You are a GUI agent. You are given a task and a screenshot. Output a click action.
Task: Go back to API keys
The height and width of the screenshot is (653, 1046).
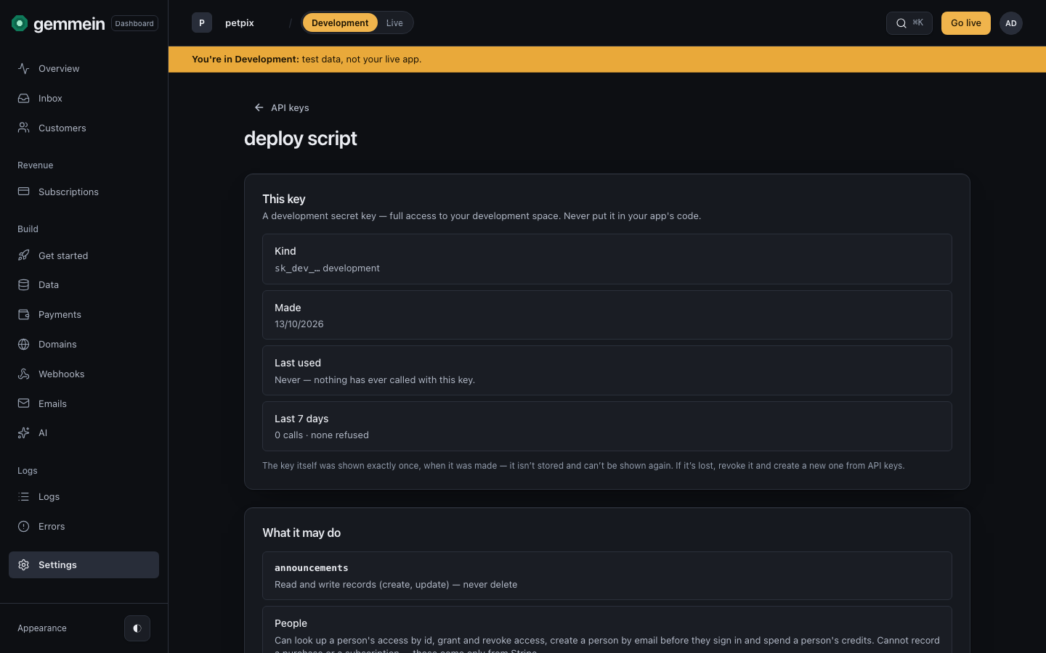(282, 107)
